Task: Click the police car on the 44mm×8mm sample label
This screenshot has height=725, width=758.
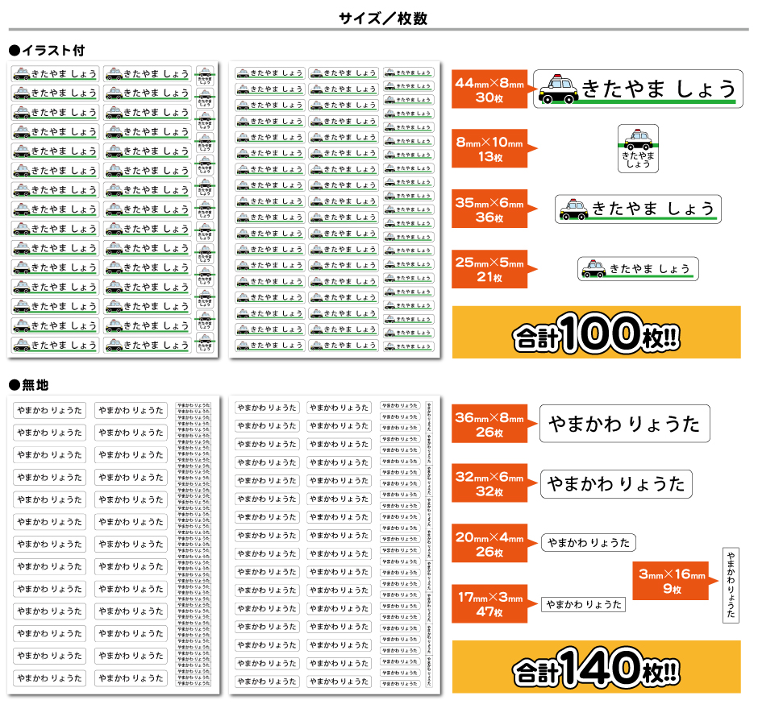Action: pyautogui.click(x=558, y=89)
